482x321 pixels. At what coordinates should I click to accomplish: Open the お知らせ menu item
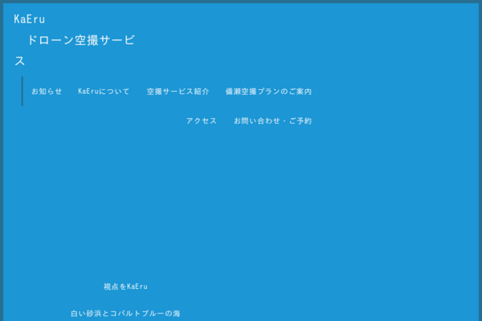[x=47, y=91]
